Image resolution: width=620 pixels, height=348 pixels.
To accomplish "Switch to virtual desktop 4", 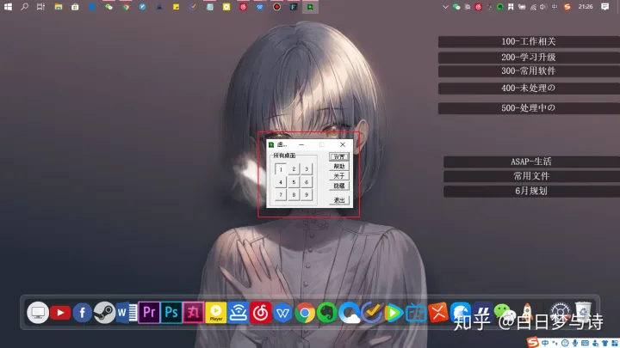I will pos(281,182).
